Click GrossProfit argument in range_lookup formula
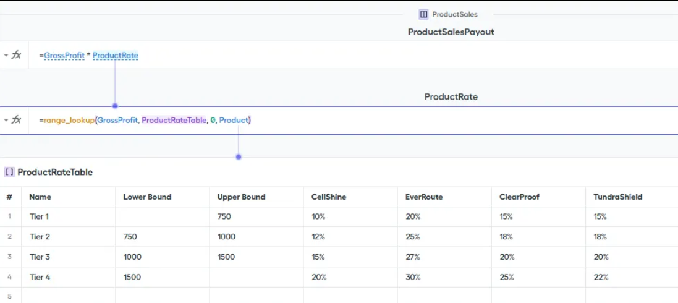The width and height of the screenshot is (678, 303). coord(117,121)
